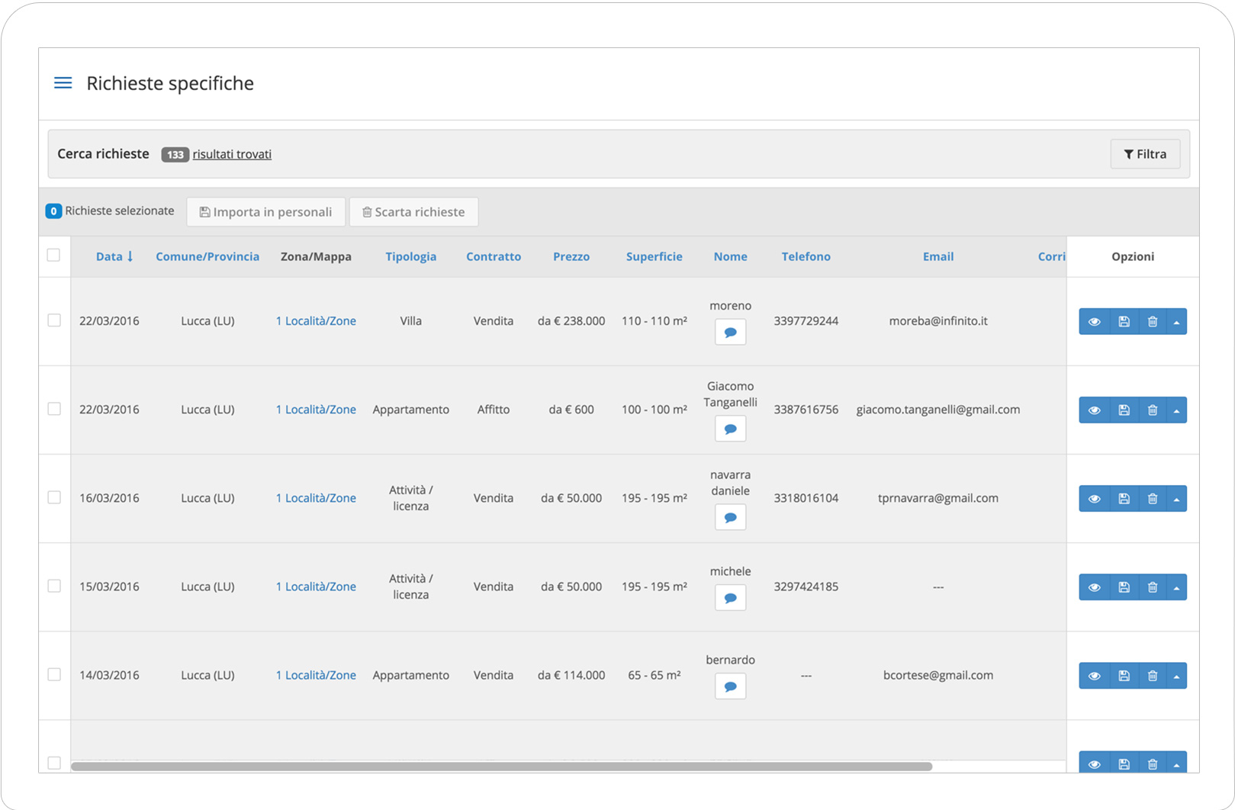Screen dimensions: 1235x810
Task: View request details for moreno row
Action: (x=1094, y=321)
